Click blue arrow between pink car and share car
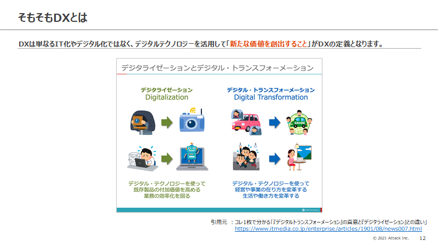Image resolution: width=438 pixels, height=246 pixels. coord(275,122)
